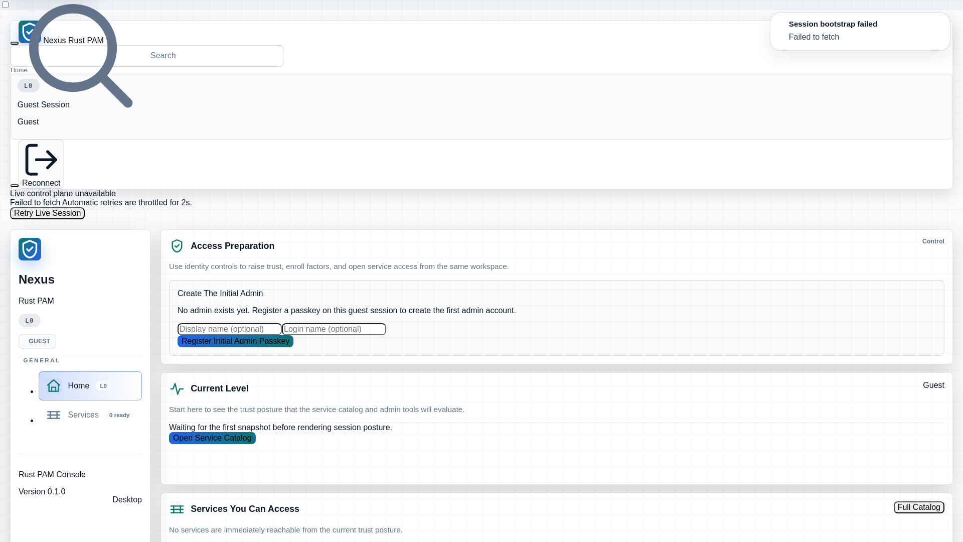963x542 pixels.
Task: Click the Desktop label in sidebar footer
Action: coord(127,500)
